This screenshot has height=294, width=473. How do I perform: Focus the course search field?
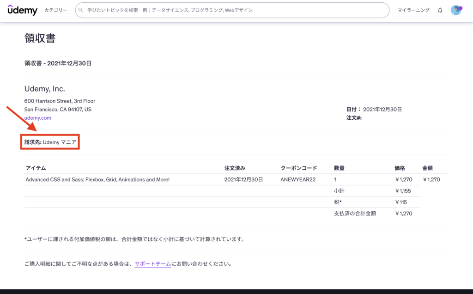231,10
